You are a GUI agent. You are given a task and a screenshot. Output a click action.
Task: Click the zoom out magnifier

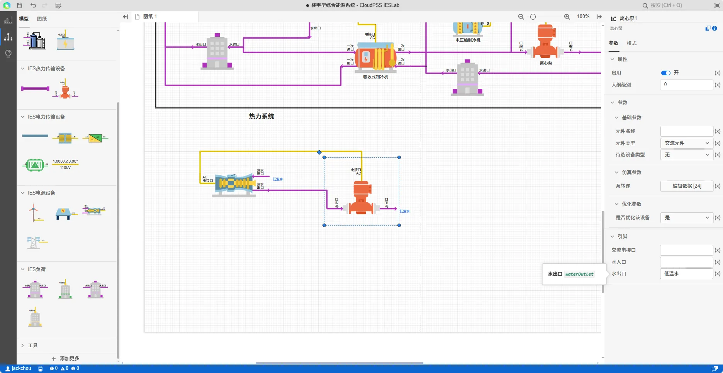(521, 17)
